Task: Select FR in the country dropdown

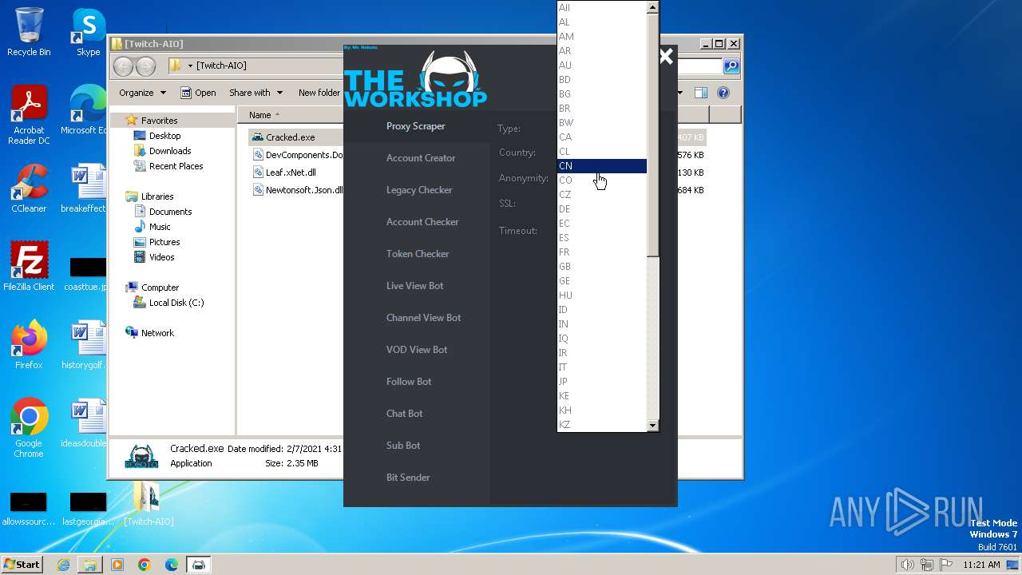Action: pos(601,252)
